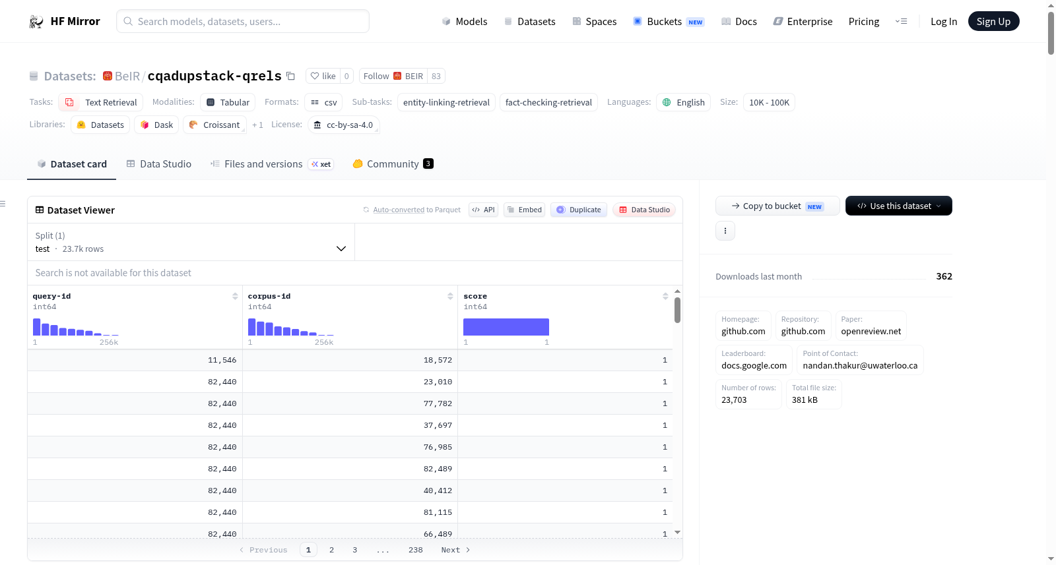
Task: Sort by the score column icon
Action: coord(665,296)
